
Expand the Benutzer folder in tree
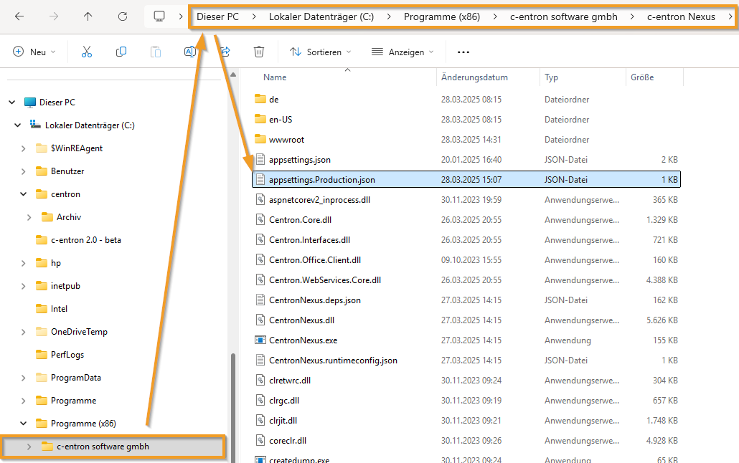(23, 171)
